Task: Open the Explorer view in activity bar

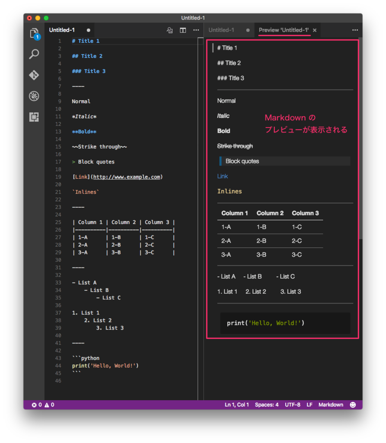Action: point(34,34)
